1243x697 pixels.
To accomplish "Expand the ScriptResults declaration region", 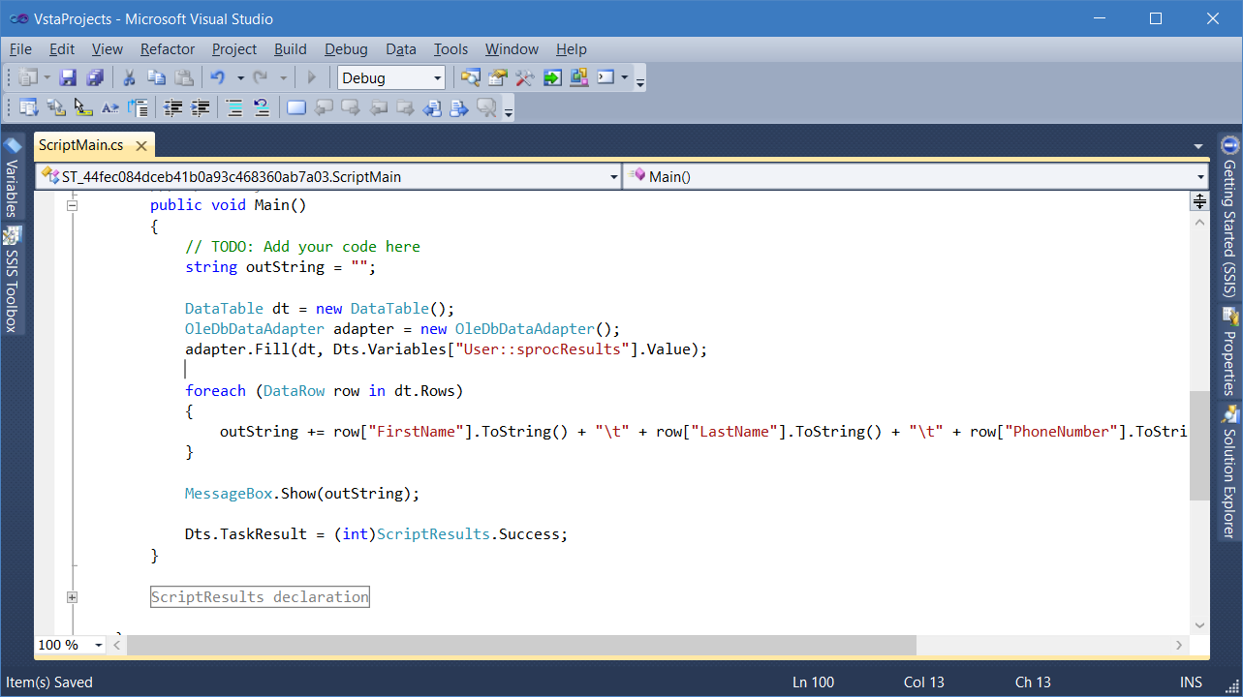I will click(72, 597).
